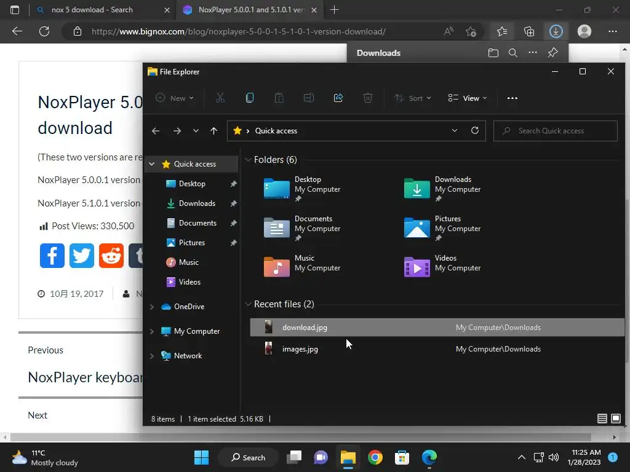Select Videos in the navigation pane

(x=189, y=281)
